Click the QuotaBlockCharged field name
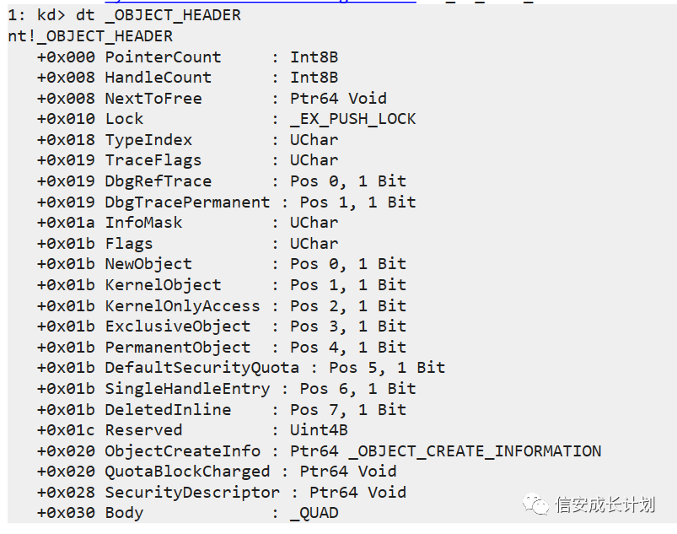The height and width of the screenshot is (534, 677). 187,472
